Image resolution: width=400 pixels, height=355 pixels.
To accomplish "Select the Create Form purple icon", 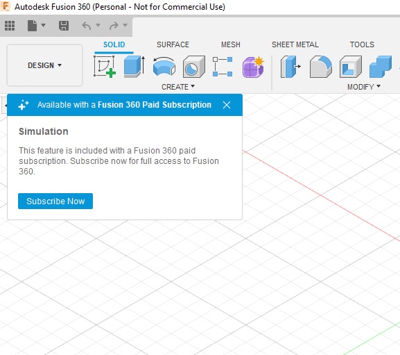I will click(x=253, y=67).
